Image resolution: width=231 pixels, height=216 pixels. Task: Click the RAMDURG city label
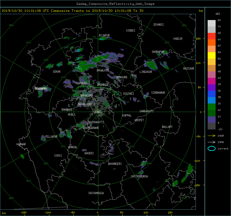click(82, 83)
